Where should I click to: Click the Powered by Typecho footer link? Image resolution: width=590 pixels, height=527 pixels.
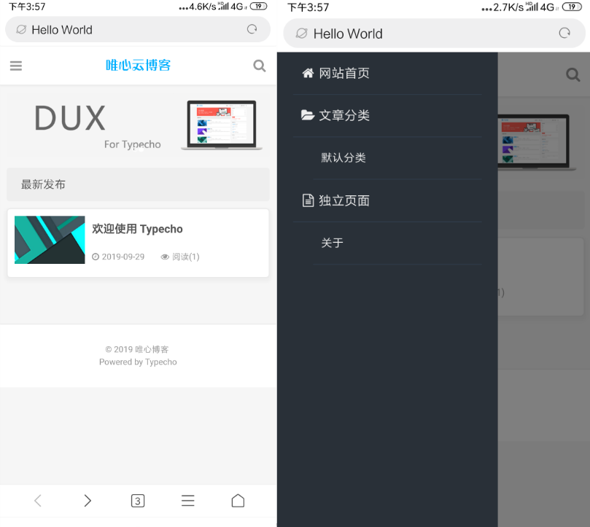pyautogui.click(x=160, y=362)
